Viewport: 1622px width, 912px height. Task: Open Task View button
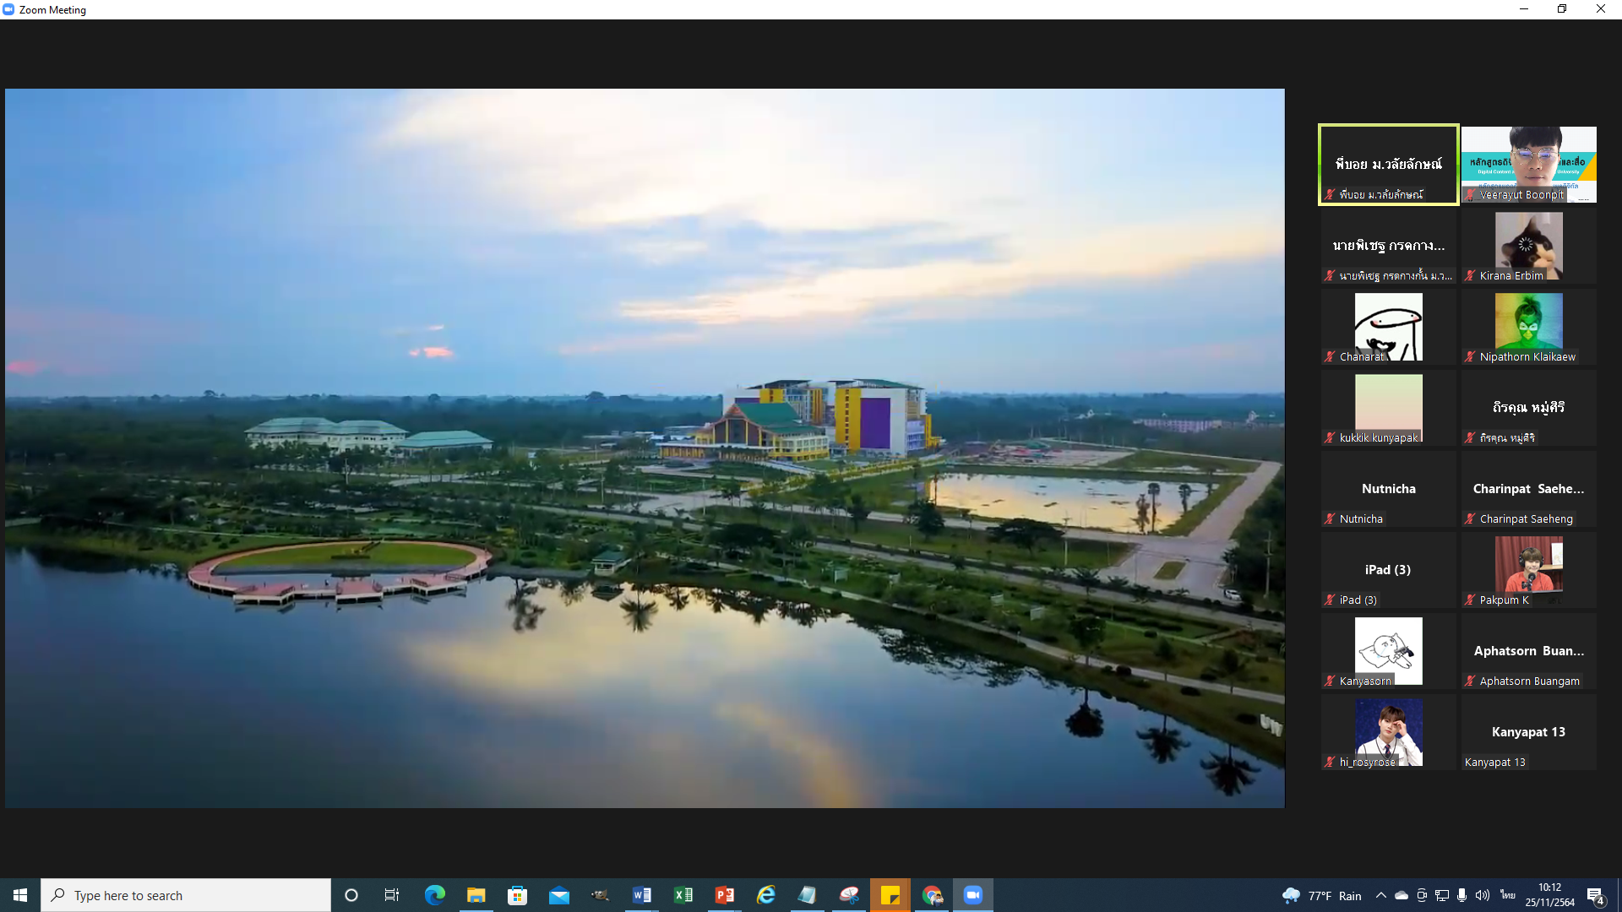point(392,895)
